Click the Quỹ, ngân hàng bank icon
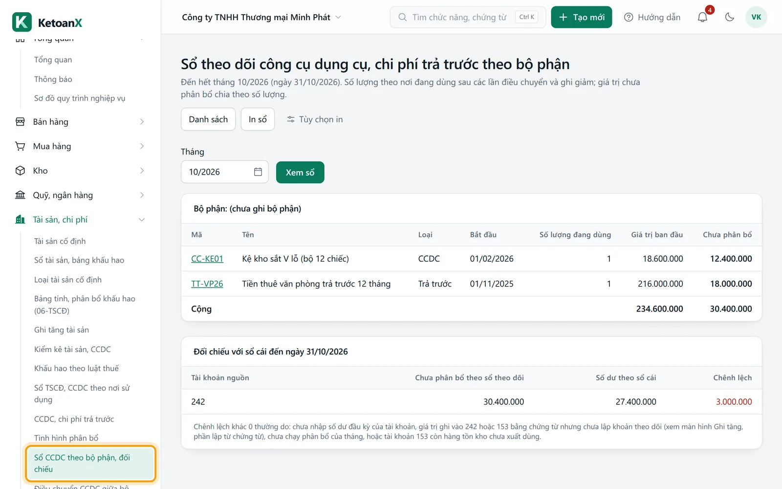Screen dimensions: 782x489 pyautogui.click(x=20, y=195)
